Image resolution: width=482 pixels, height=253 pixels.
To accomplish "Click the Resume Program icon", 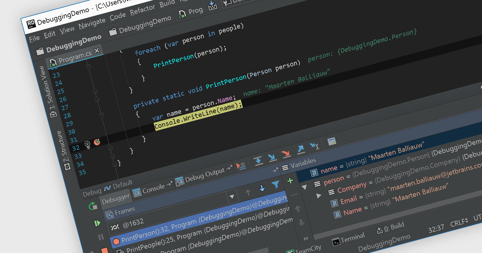I will [x=97, y=223].
